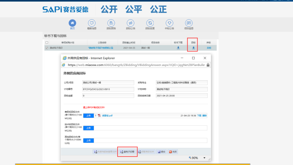The image size is (293, 165).
Task: Click the SAPi 赛普爱德 logo
Action: (x=65, y=9)
